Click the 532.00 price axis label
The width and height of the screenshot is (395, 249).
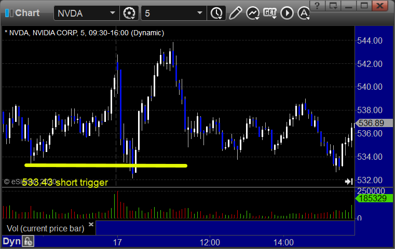click(x=370, y=181)
